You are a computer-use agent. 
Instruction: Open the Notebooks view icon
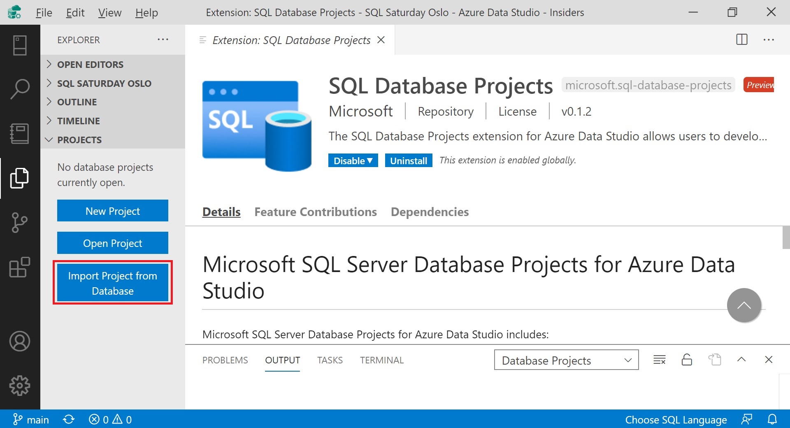[19, 133]
